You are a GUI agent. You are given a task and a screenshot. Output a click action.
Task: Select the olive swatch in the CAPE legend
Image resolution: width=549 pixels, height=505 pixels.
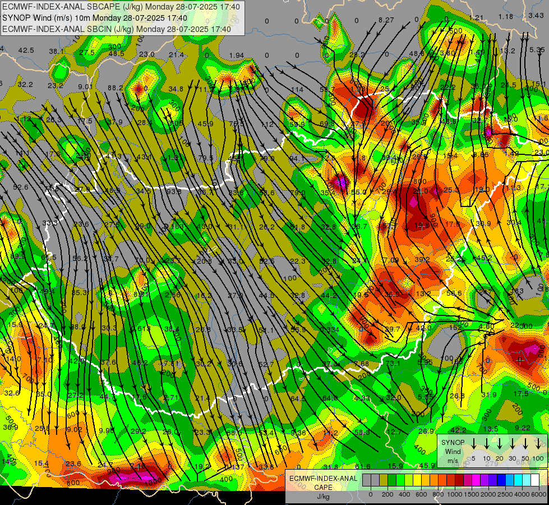[x=384, y=480]
